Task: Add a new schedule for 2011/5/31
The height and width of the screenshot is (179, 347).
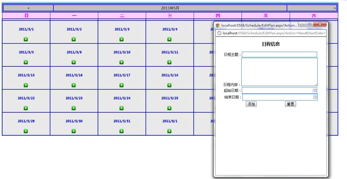Action: [122, 131]
